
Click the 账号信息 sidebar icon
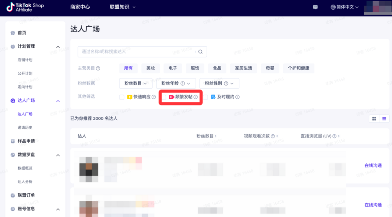(13, 209)
